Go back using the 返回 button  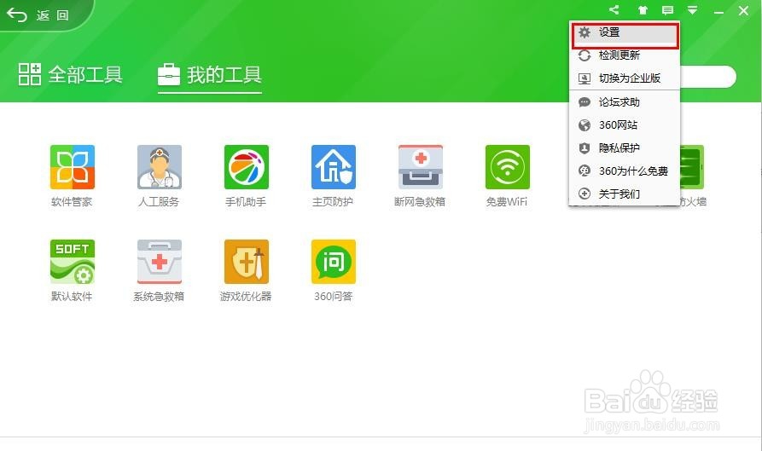point(38,15)
